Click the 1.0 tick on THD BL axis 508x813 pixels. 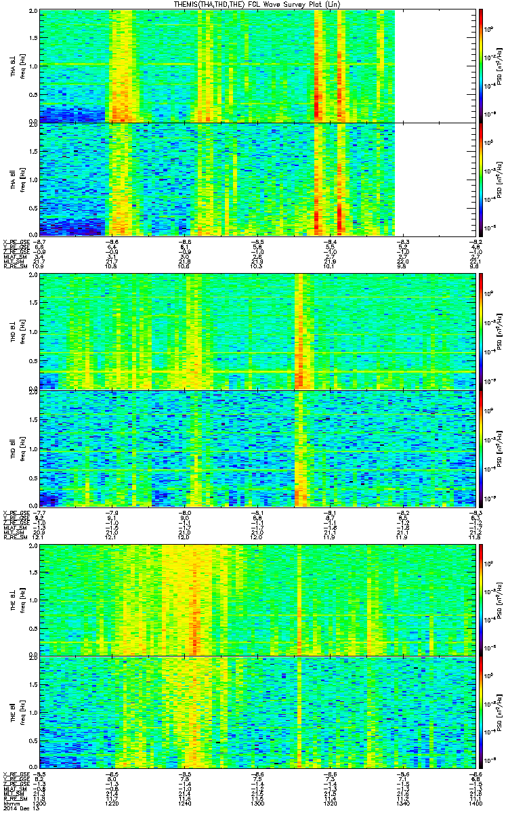point(33,332)
